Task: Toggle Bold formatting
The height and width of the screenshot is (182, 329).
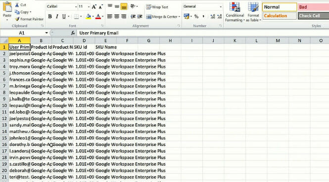Action: [50, 16]
